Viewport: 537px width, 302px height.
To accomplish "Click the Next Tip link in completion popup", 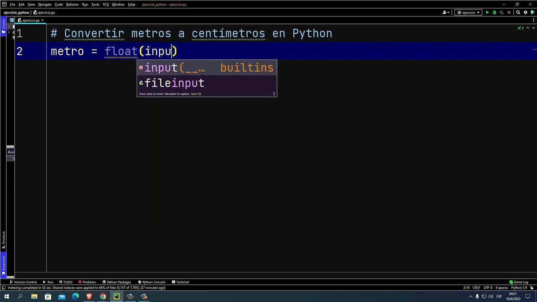I will (x=196, y=94).
